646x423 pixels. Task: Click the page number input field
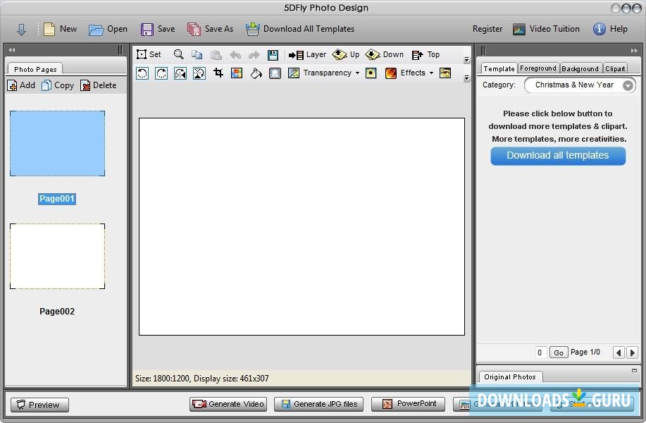(x=540, y=352)
